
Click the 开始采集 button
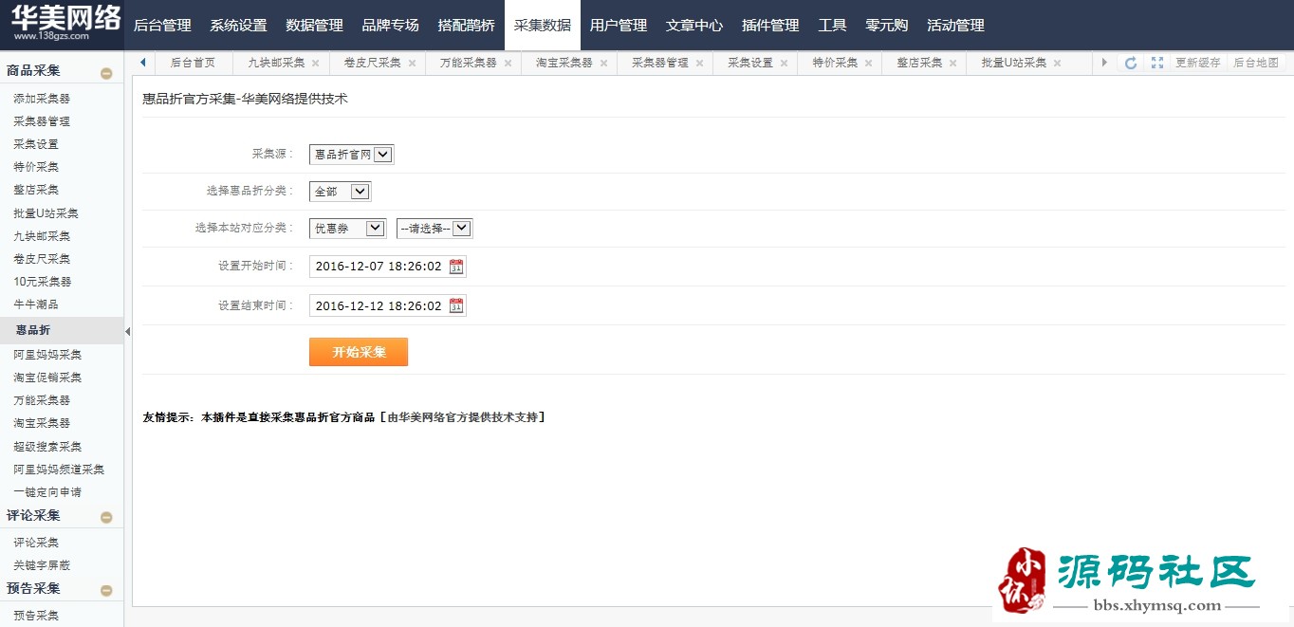(x=359, y=352)
